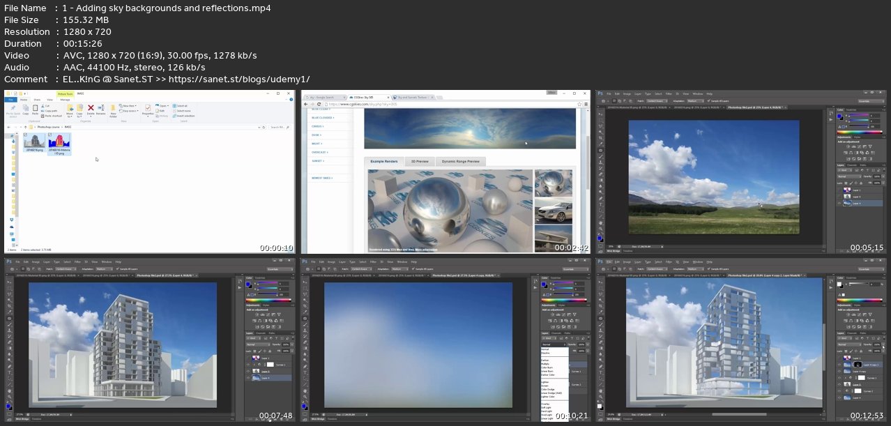The height and width of the screenshot is (426, 891).
Task: Toggle the checkbox on the gray building PNG thumbnail
Action: (26, 135)
